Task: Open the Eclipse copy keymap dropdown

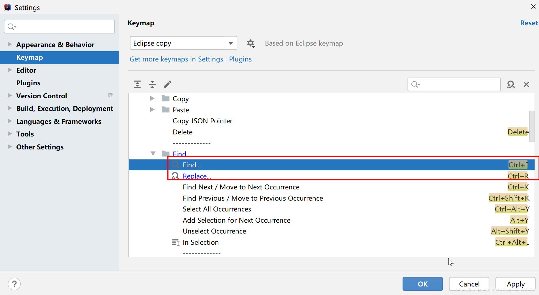Action: pyautogui.click(x=183, y=43)
